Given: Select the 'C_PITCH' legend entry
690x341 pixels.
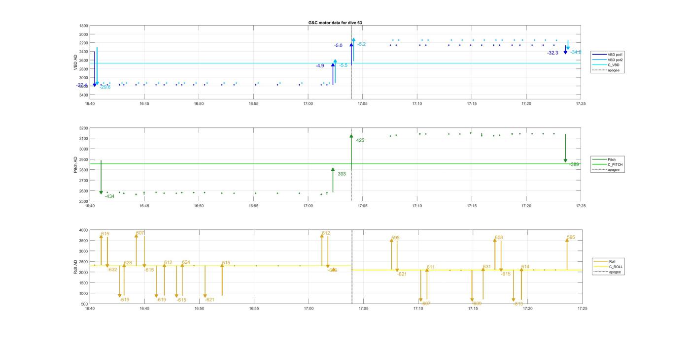Looking at the screenshot, I should [x=608, y=164].
